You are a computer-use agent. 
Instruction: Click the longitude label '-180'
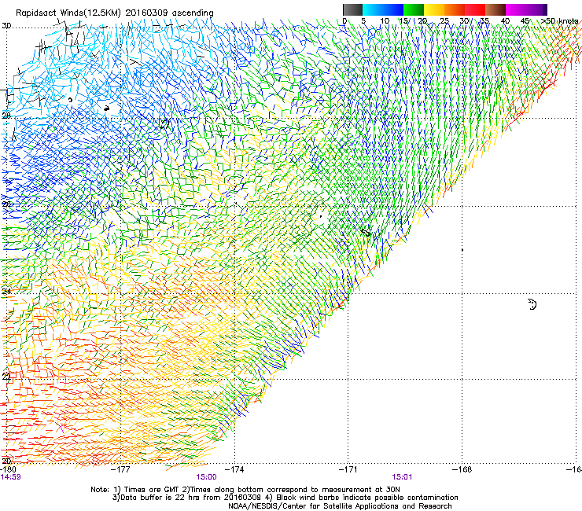coord(8,469)
